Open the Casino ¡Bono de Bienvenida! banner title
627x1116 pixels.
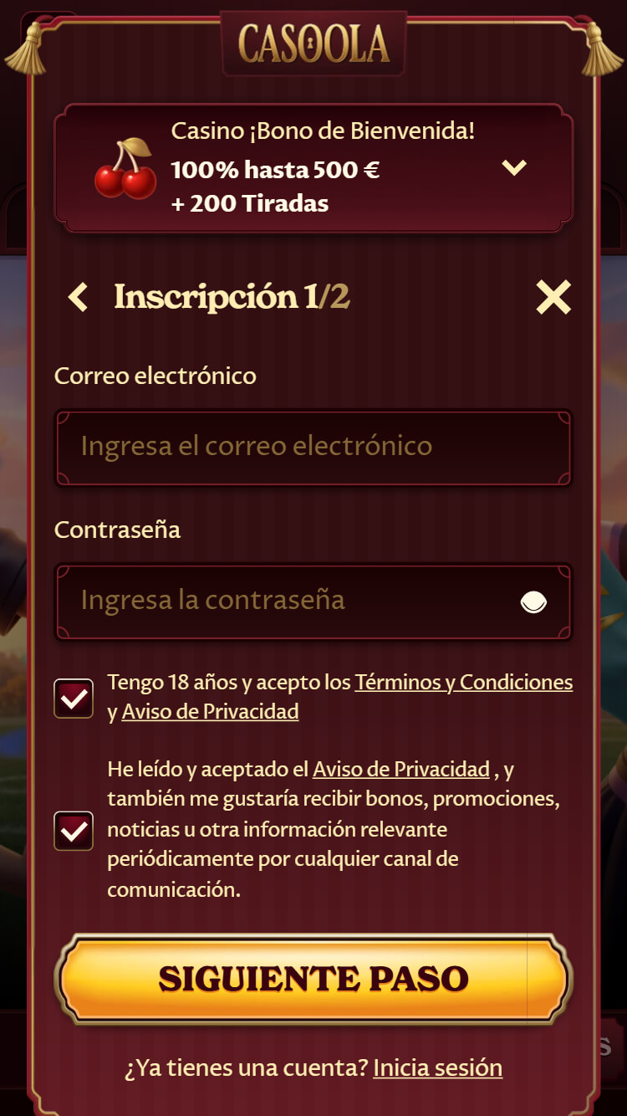323,131
